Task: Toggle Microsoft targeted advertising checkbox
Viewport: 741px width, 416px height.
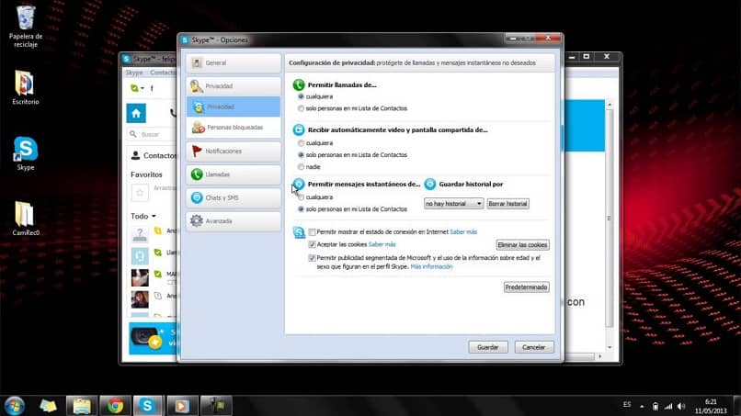Action: (312, 258)
